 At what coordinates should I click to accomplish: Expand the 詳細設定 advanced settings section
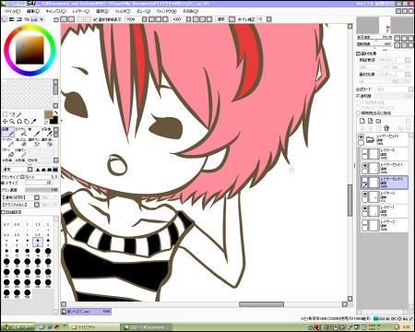pos(12,212)
